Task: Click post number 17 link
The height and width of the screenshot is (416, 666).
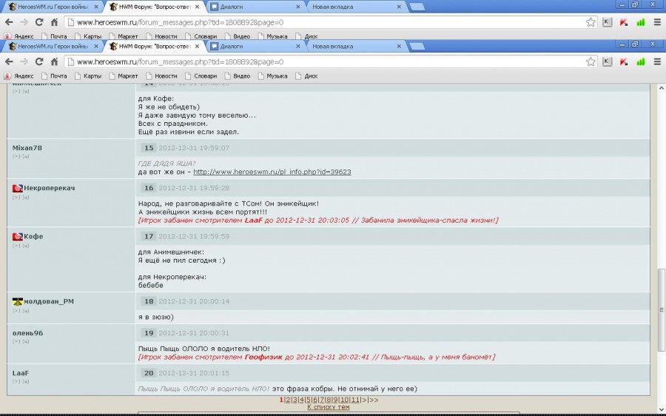Action: (148, 236)
